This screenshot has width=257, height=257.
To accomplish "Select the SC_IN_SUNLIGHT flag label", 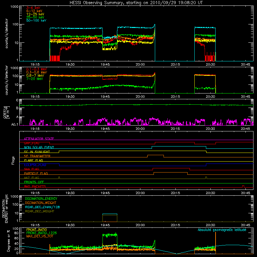I will point(37,152).
